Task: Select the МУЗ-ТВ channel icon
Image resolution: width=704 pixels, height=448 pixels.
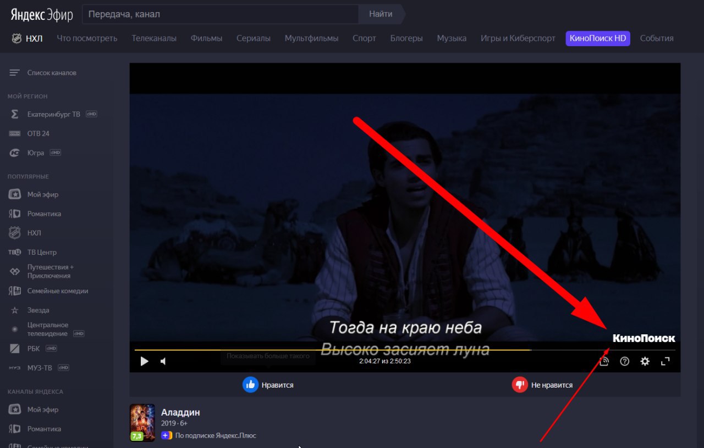Action: pos(15,368)
